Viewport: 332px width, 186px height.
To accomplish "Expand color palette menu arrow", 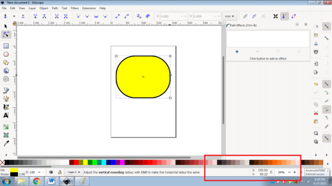I will 327,163.
